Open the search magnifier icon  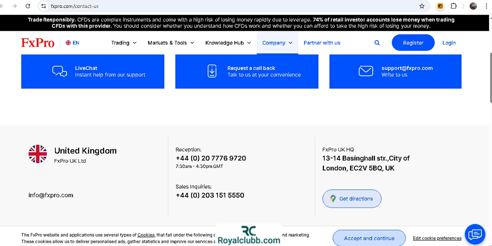(x=377, y=43)
